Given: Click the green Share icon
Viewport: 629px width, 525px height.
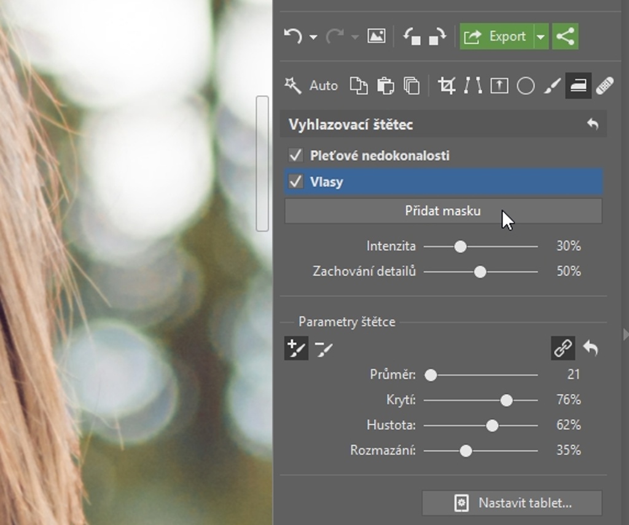Looking at the screenshot, I should (565, 36).
